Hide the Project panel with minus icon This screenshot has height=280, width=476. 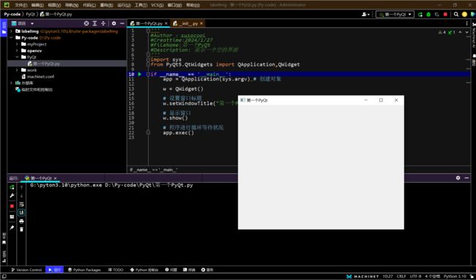122,23
